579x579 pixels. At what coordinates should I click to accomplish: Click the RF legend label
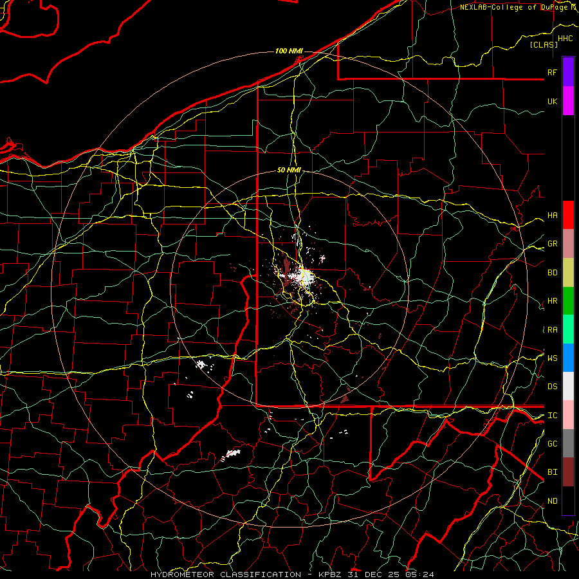coord(552,72)
